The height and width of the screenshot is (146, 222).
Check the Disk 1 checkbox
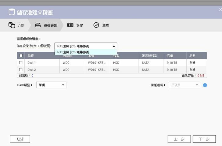click(21, 62)
